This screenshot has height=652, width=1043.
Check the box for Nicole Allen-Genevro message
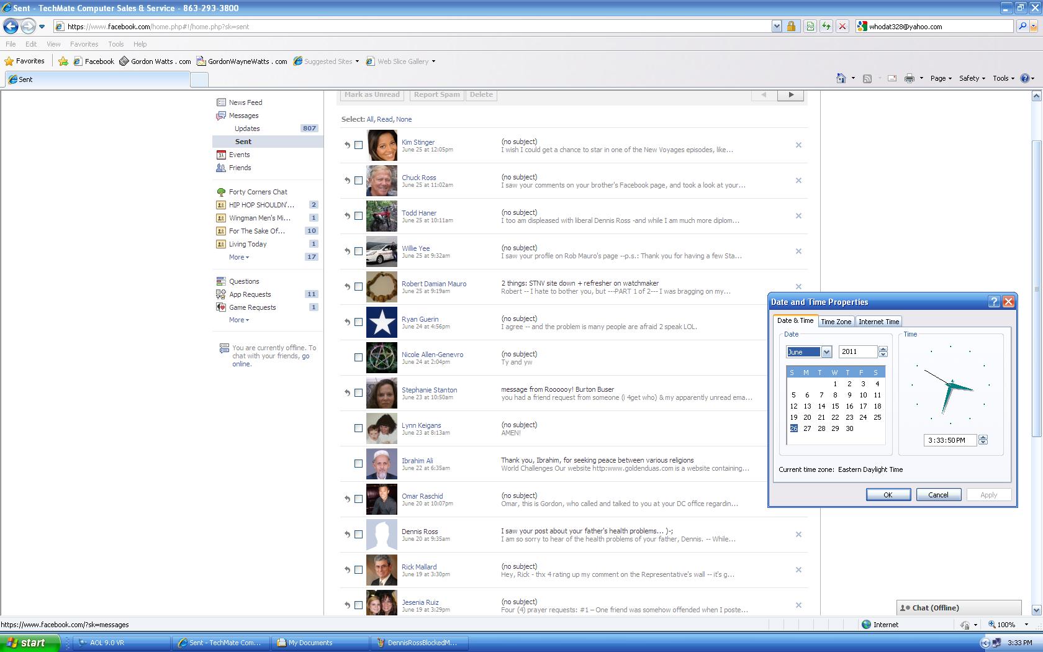(358, 357)
